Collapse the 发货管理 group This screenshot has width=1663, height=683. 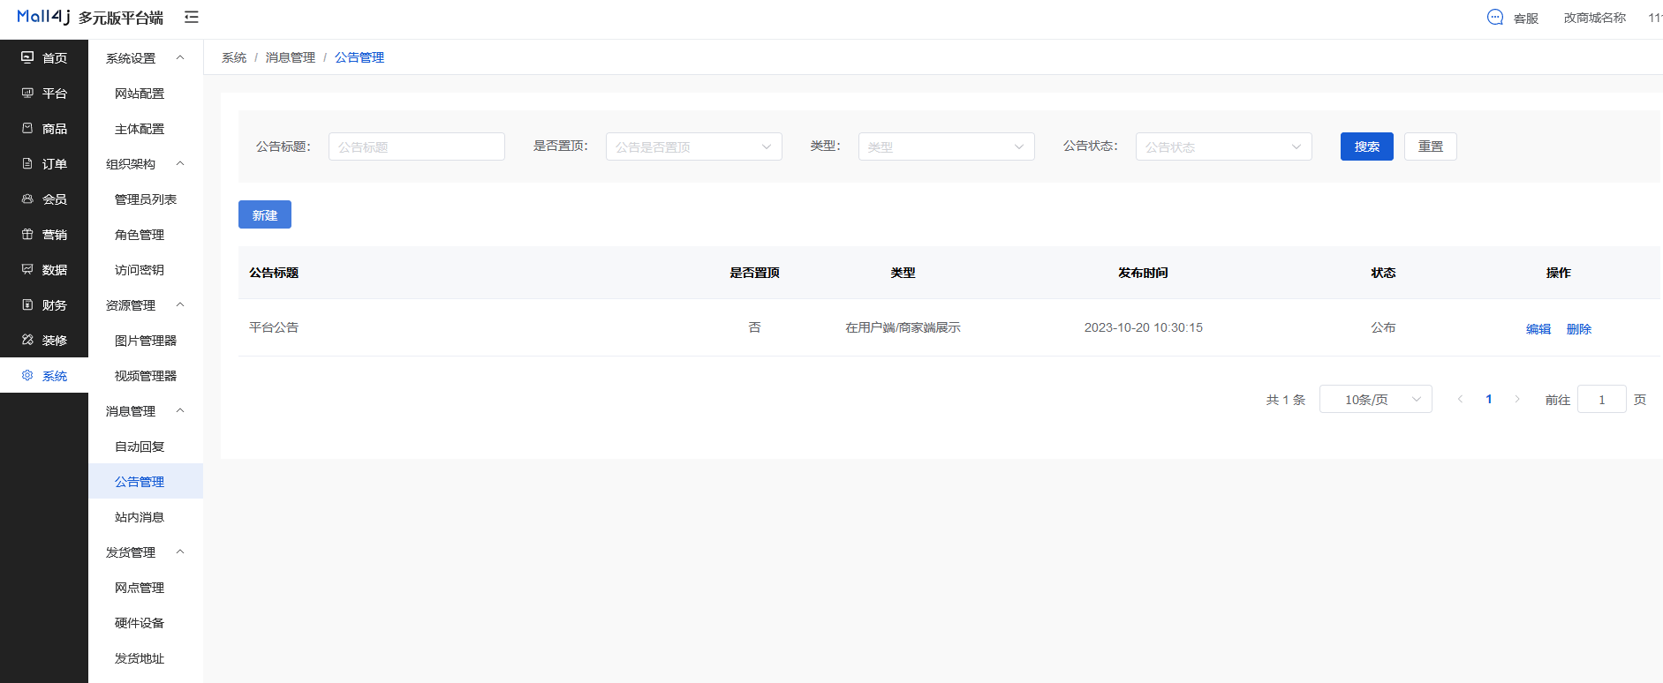point(180,552)
